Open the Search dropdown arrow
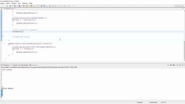 pyautogui.click(x=39, y=6)
